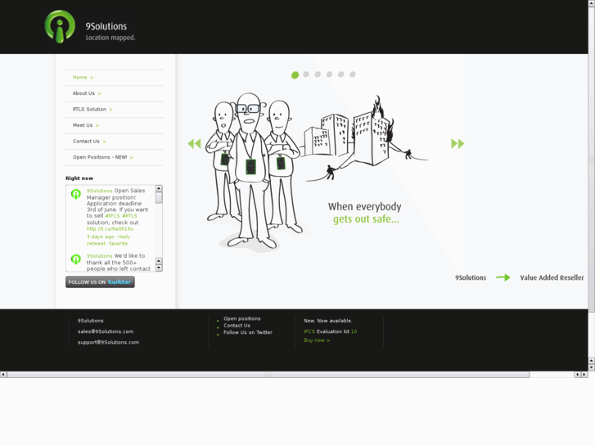Click footer support@9Solutions.com email
595x446 pixels.
tap(109, 342)
